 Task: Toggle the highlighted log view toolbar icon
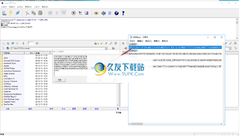[64, 13]
